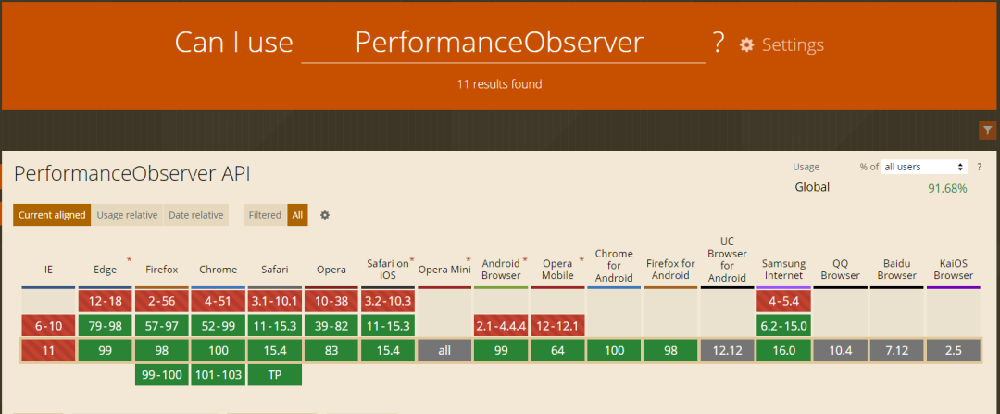Click the PerformanceObserver search field
1000x414 pixels.
tap(503, 44)
